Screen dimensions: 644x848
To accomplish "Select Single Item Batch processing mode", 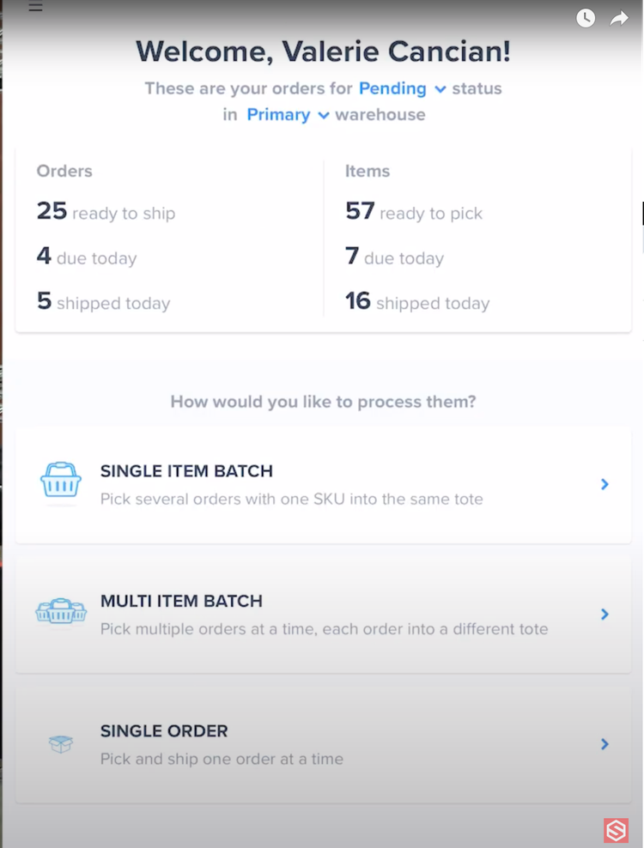I will click(x=322, y=484).
